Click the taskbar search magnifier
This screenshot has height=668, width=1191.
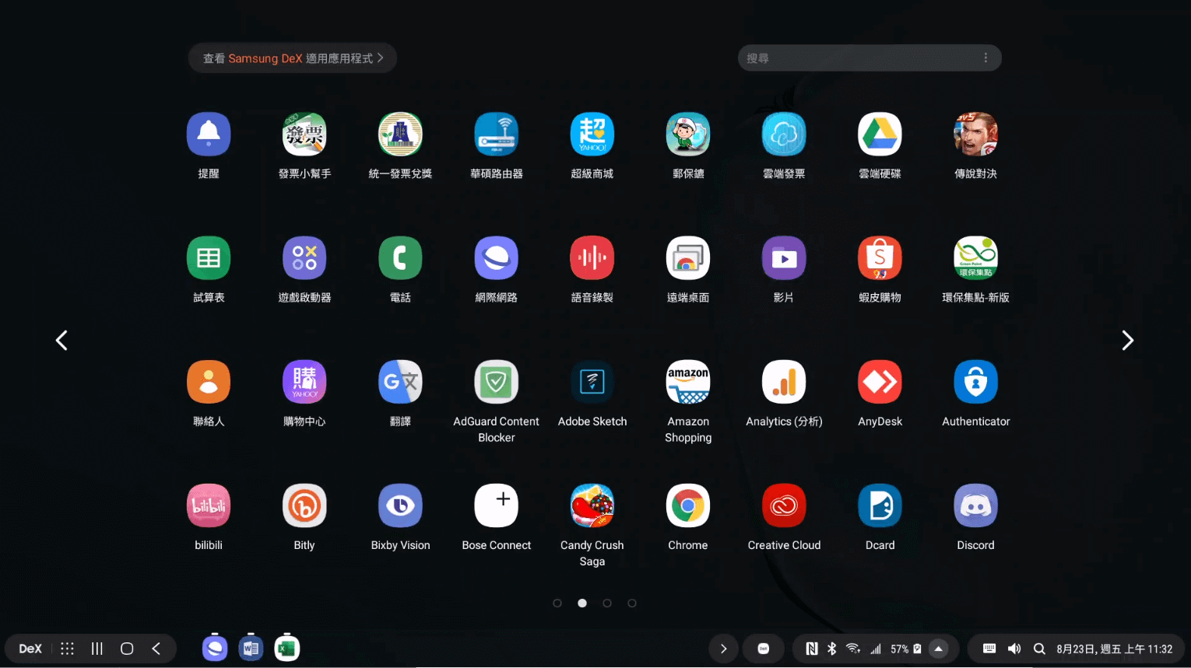pos(1039,649)
